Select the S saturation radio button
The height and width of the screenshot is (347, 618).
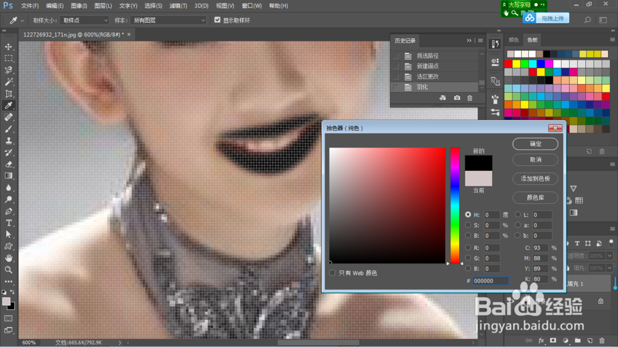tap(468, 225)
